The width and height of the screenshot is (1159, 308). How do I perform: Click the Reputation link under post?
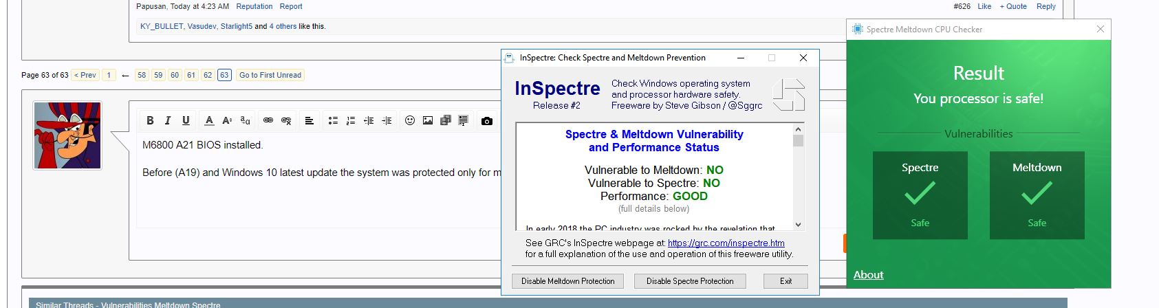[x=254, y=6]
